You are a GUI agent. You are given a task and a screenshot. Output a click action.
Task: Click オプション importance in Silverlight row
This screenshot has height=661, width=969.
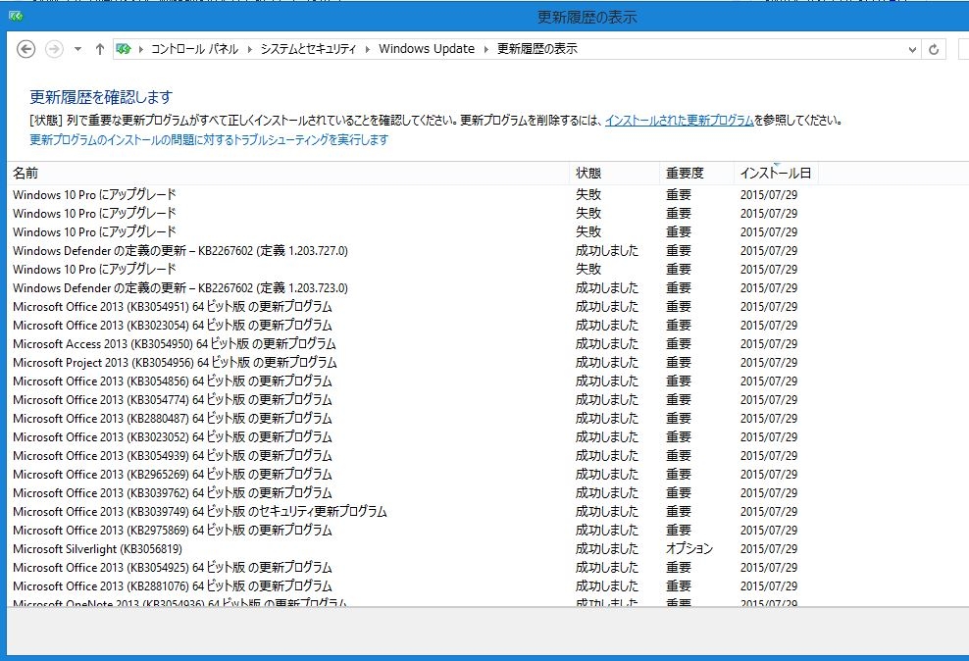click(689, 548)
